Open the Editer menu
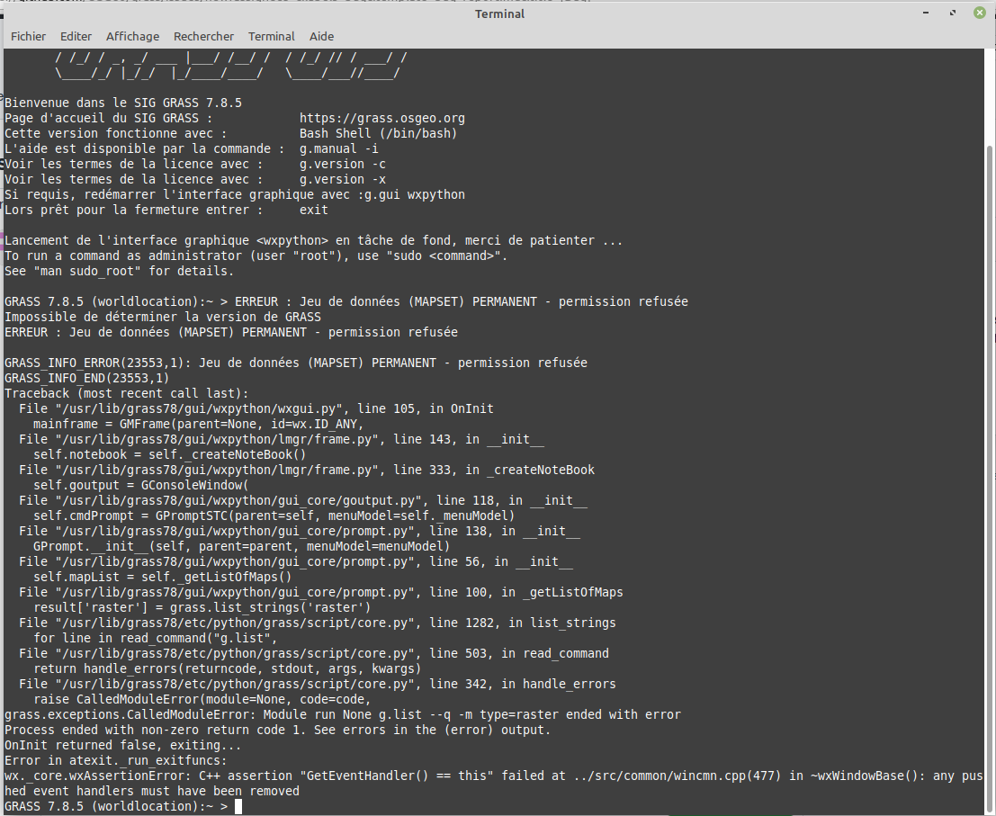 (x=76, y=36)
